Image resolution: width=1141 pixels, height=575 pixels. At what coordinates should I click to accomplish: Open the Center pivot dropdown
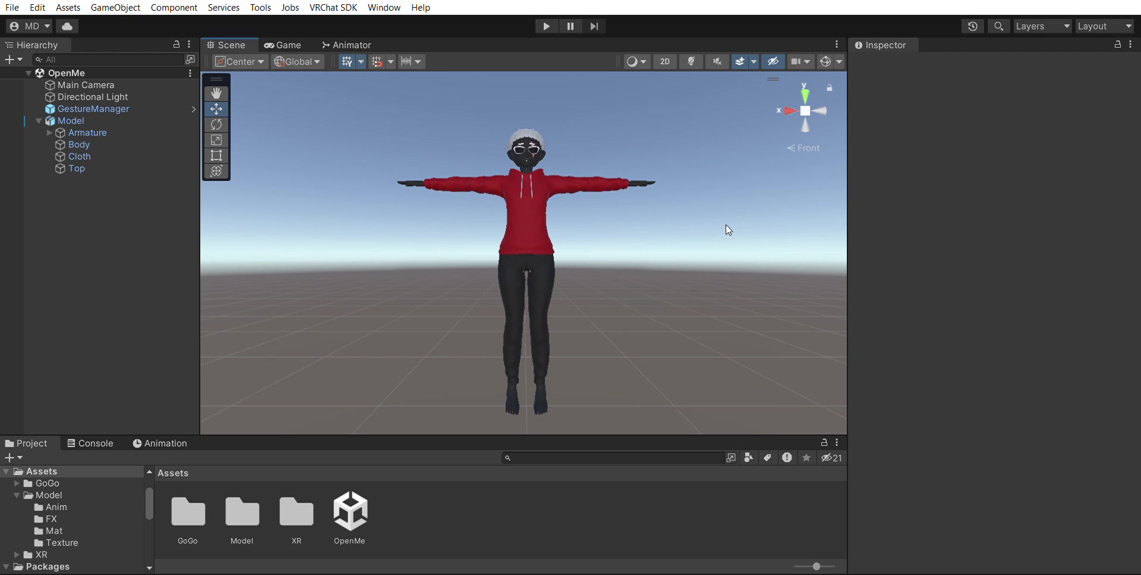click(x=240, y=62)
